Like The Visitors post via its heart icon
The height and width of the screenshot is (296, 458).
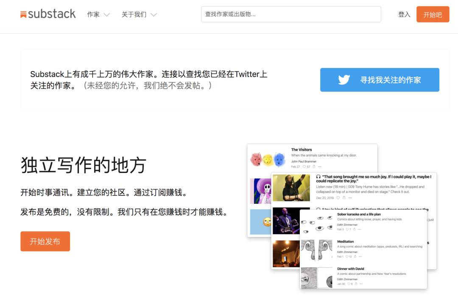click(x=304, y=167)
